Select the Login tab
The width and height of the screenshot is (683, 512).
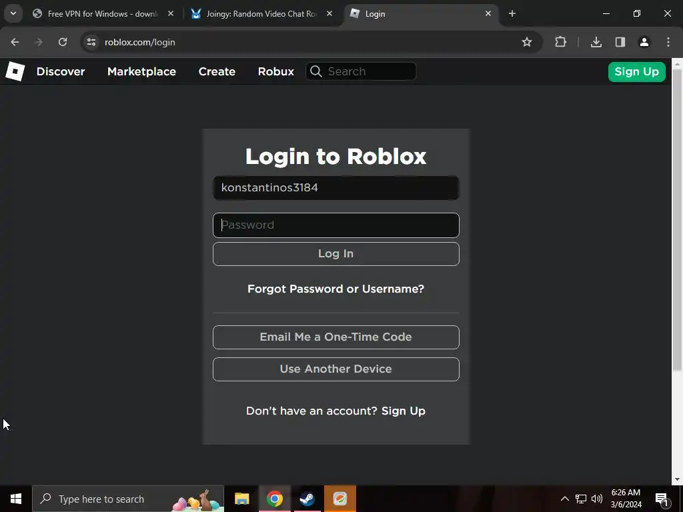(x=422, y=14)
